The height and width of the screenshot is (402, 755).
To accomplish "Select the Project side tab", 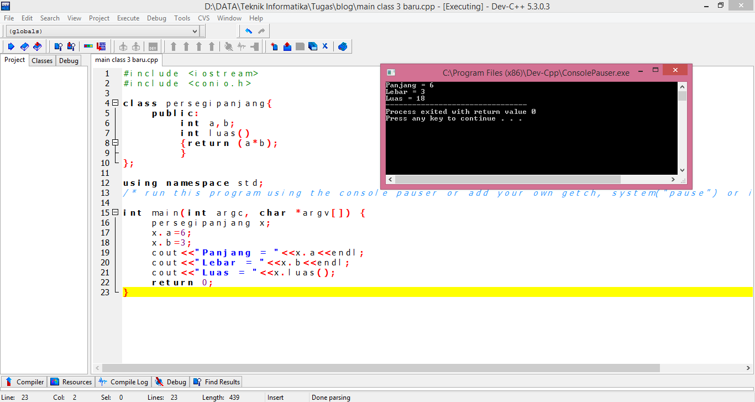I will coord(15,60).
